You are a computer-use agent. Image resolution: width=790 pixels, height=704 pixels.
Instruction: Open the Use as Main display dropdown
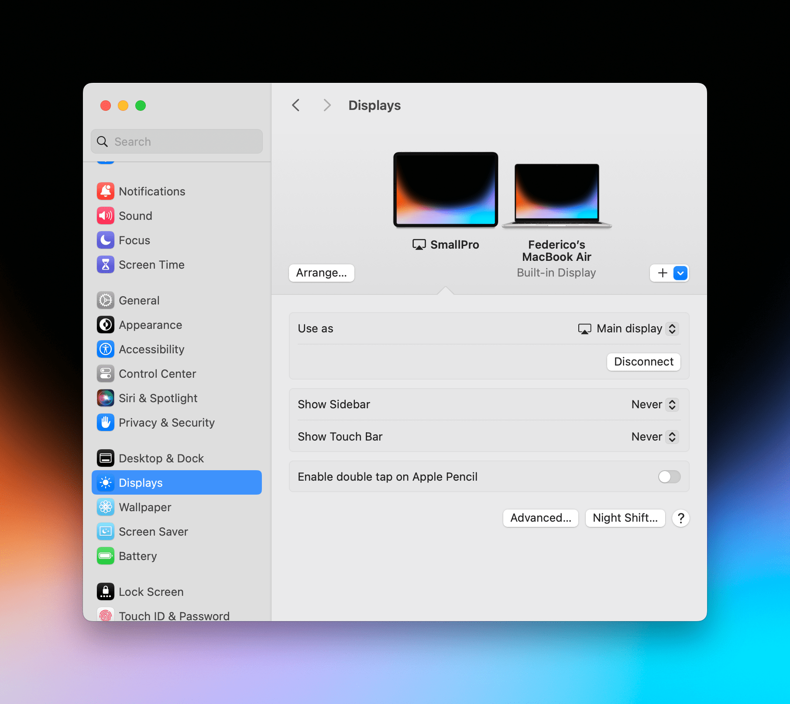point(628,328)
